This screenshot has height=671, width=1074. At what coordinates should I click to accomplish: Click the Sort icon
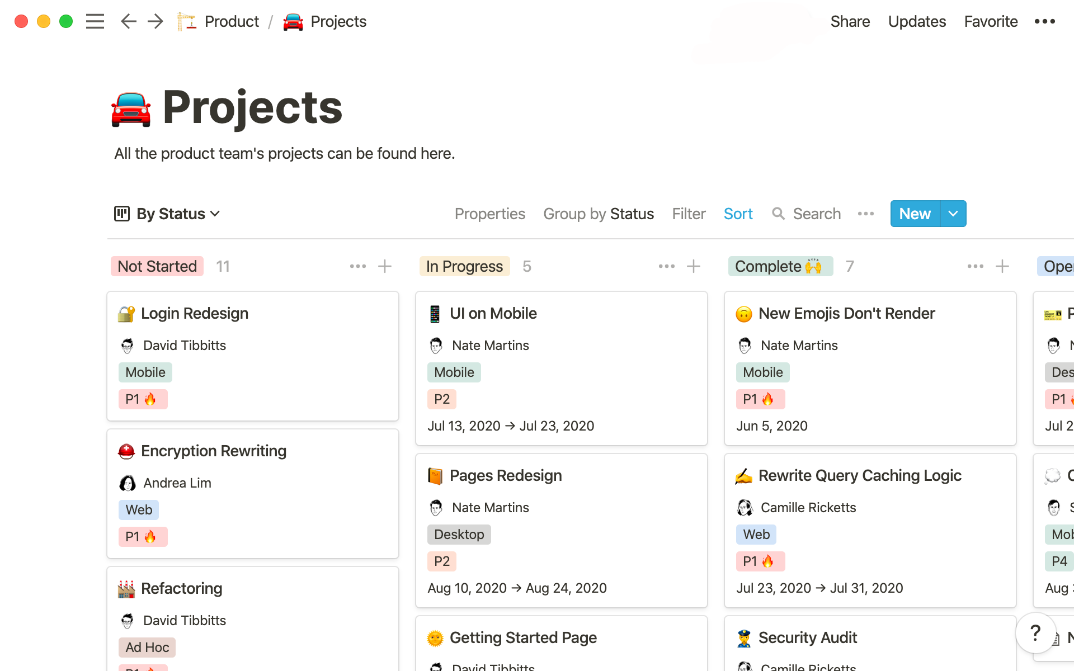pyautogui.click(x=738, y=214)
